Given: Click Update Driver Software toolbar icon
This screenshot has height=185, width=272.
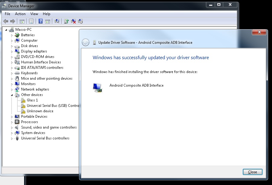Looking at the screenshot, I should [66, 21].
